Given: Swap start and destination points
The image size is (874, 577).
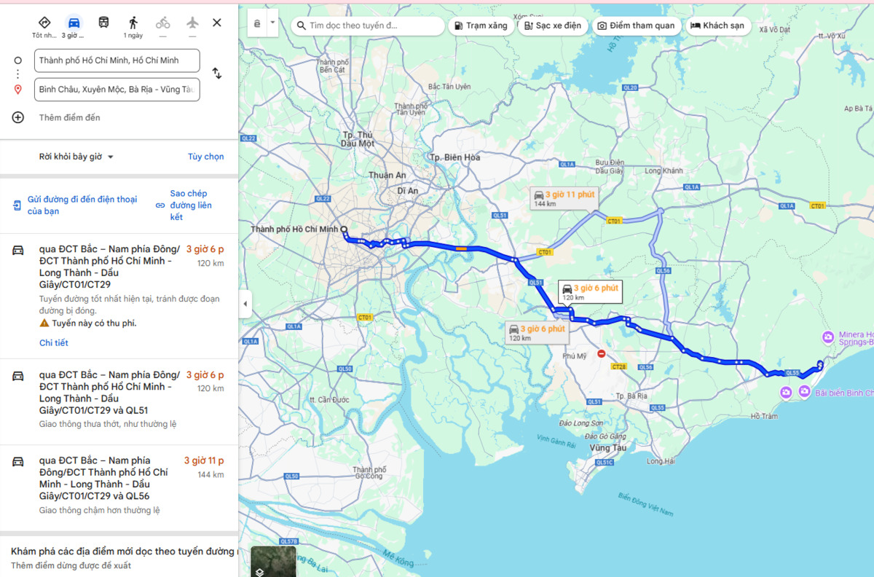Looking at the screenshot, I should 217,73.
